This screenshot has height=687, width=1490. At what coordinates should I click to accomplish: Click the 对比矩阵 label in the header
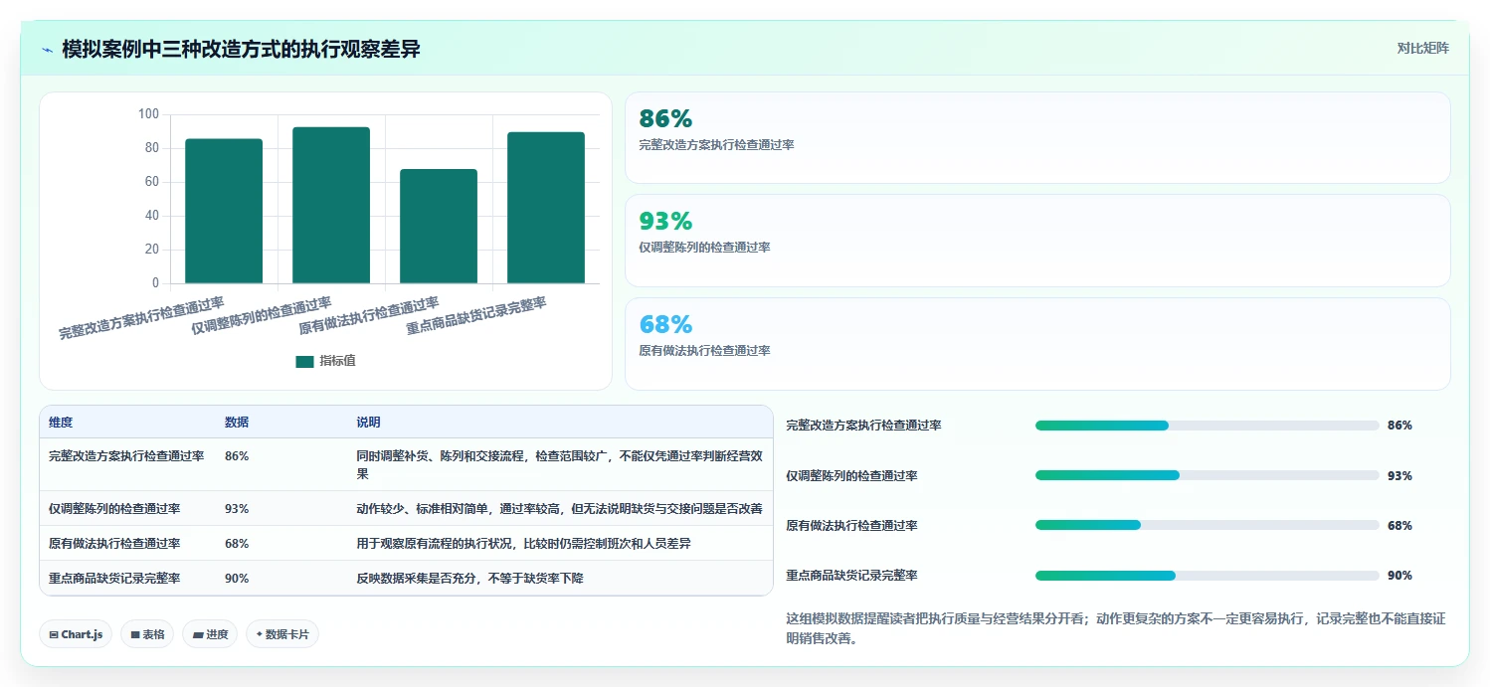1422,48
